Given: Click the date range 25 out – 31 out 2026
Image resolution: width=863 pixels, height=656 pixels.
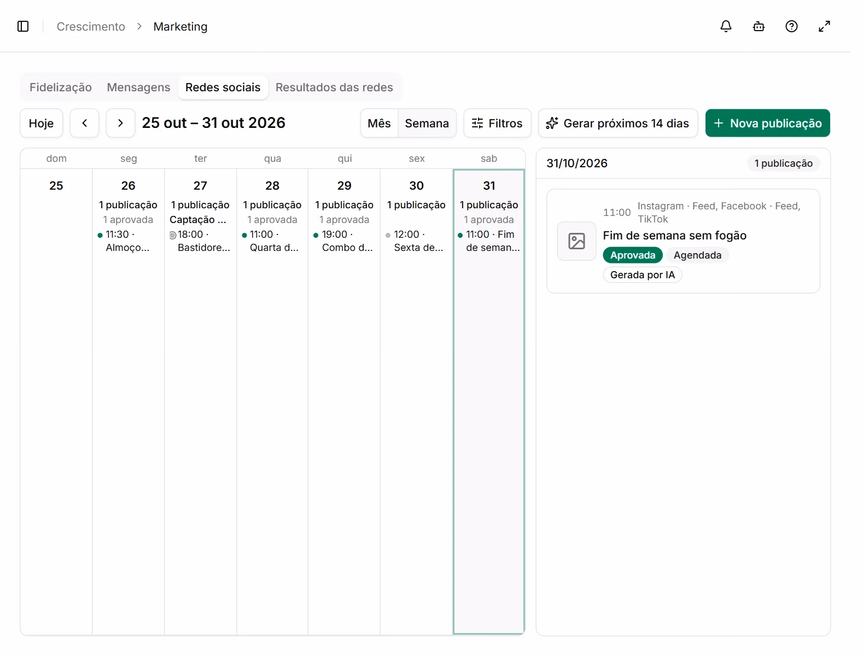Looking at the screenshot, I should 214,123.
